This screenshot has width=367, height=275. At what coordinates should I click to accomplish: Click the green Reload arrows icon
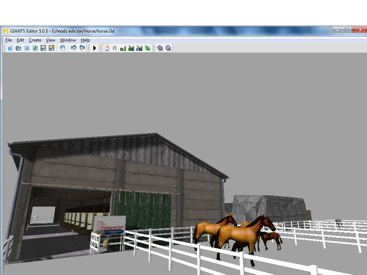[x=35, y=48]
